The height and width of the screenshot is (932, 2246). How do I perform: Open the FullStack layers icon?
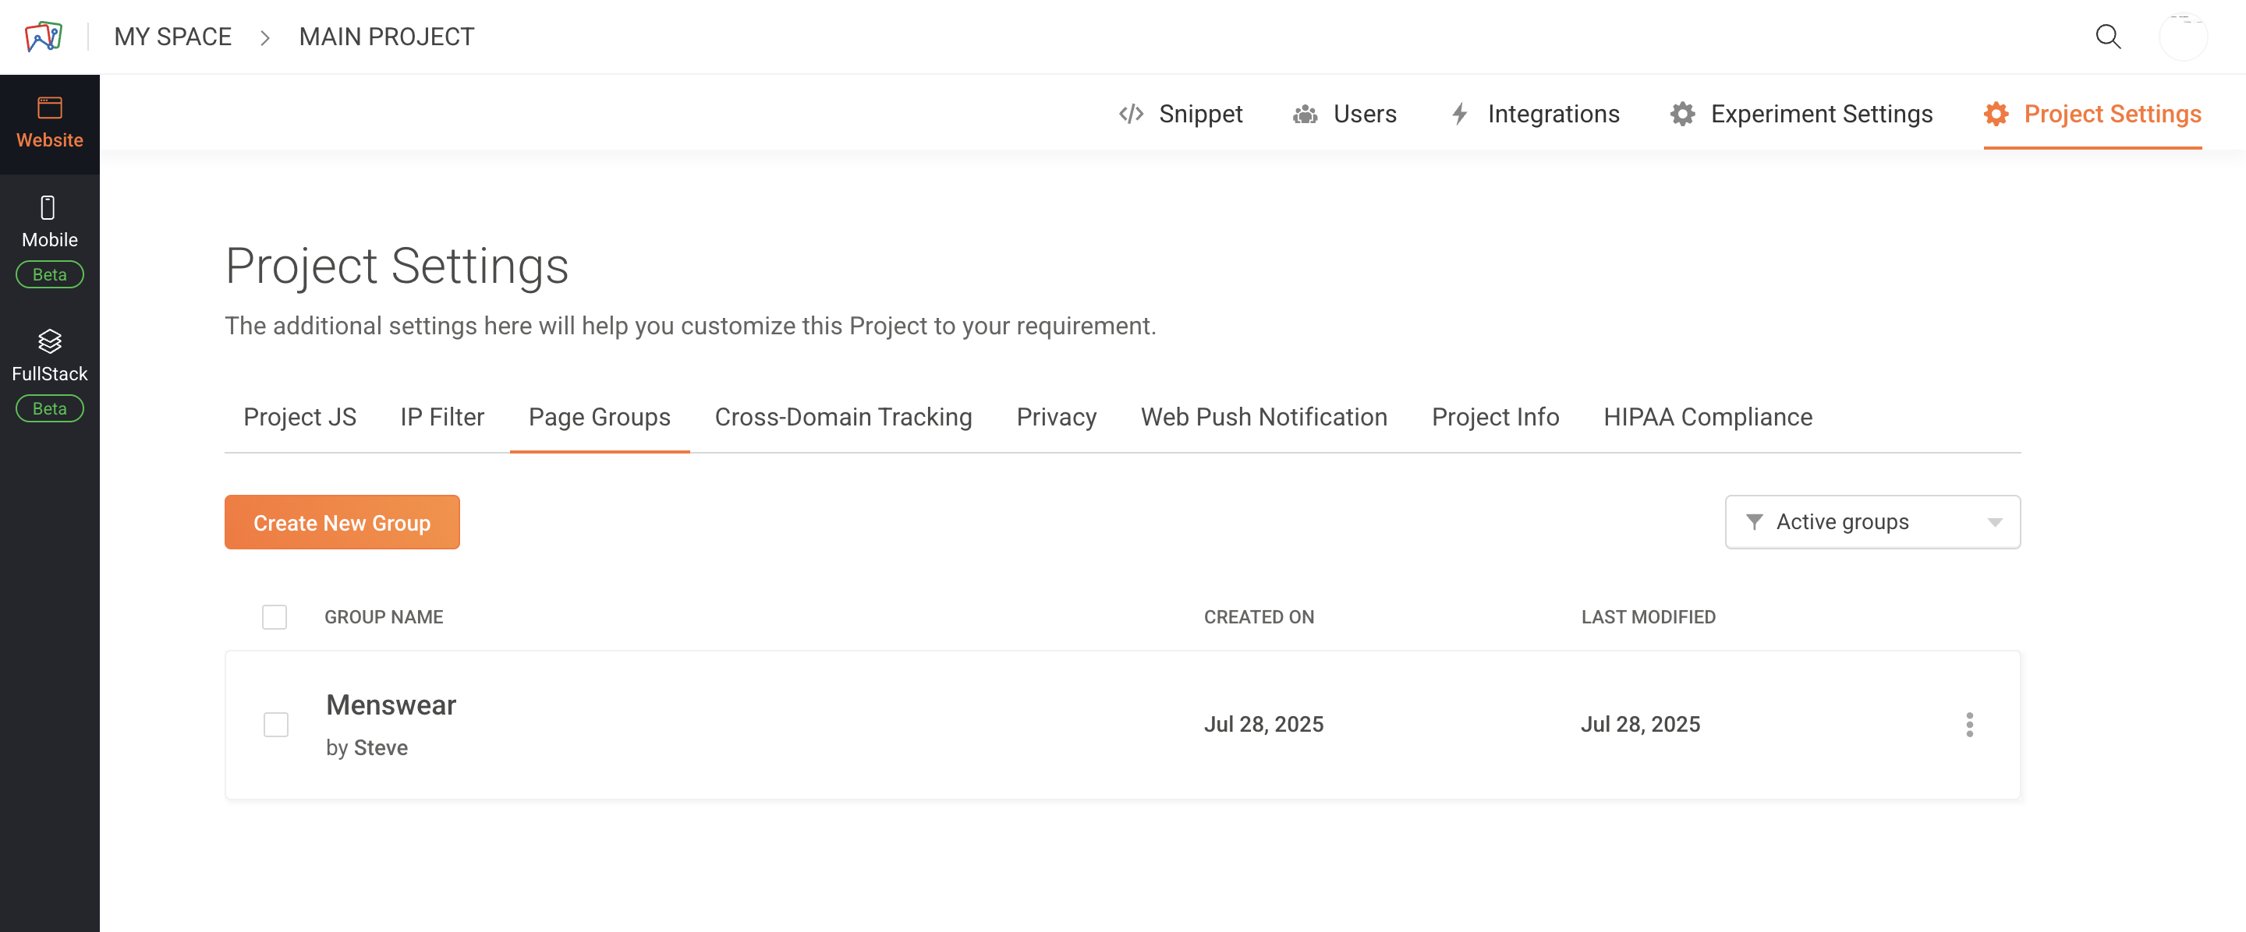click(x=50, y=341)
